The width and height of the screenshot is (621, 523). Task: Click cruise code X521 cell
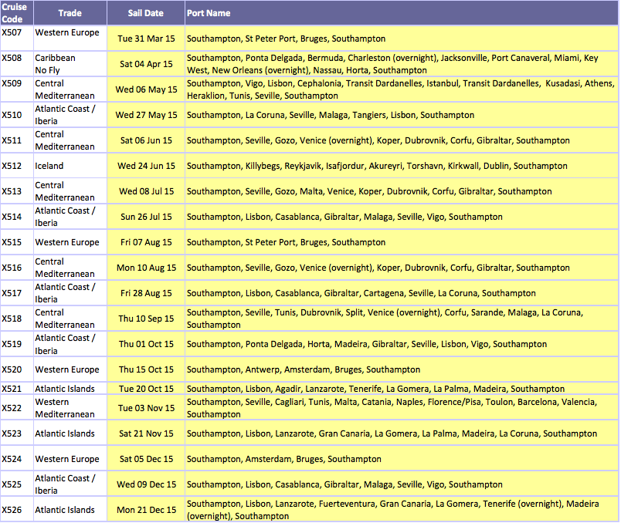[x=16, y=389]
